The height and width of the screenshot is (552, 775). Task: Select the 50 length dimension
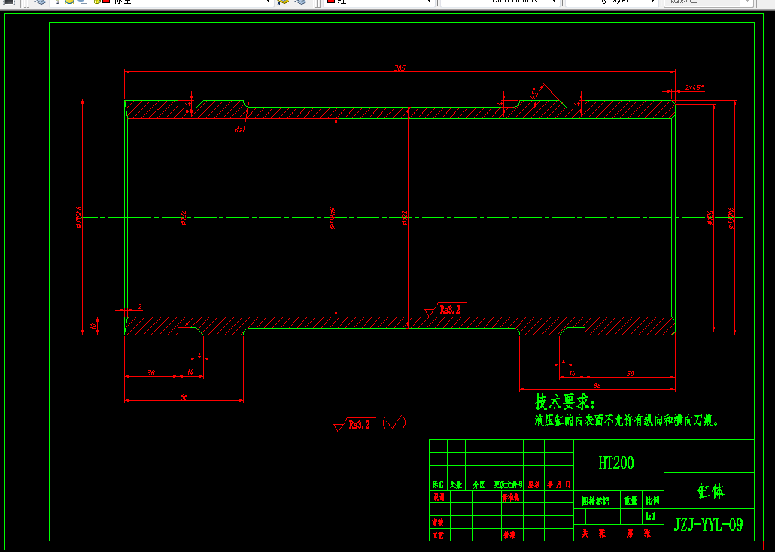(x=631, y=374)
